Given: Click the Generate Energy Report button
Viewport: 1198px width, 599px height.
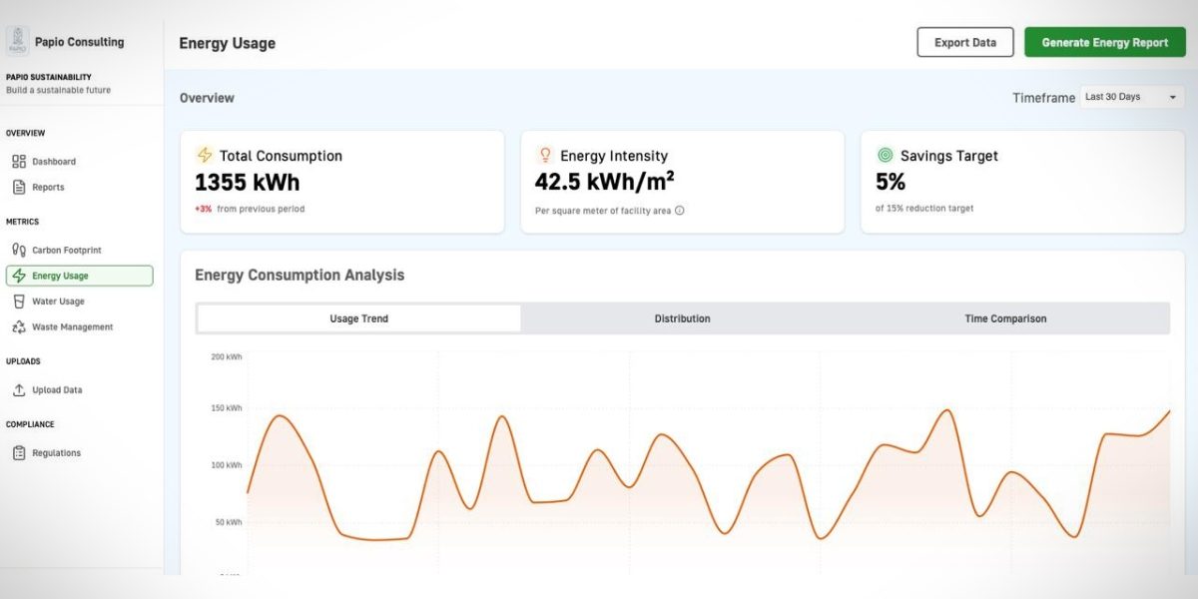Looking at the screenshot, I should [1104, 42].
